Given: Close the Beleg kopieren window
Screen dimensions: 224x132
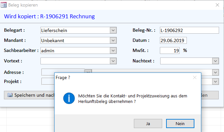Looking at the screenshot, I should click(217, 5).
